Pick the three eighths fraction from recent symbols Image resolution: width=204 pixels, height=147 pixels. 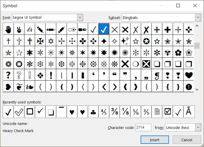[114, 112]
